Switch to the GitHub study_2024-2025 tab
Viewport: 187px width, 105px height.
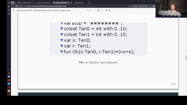(25, 3)
